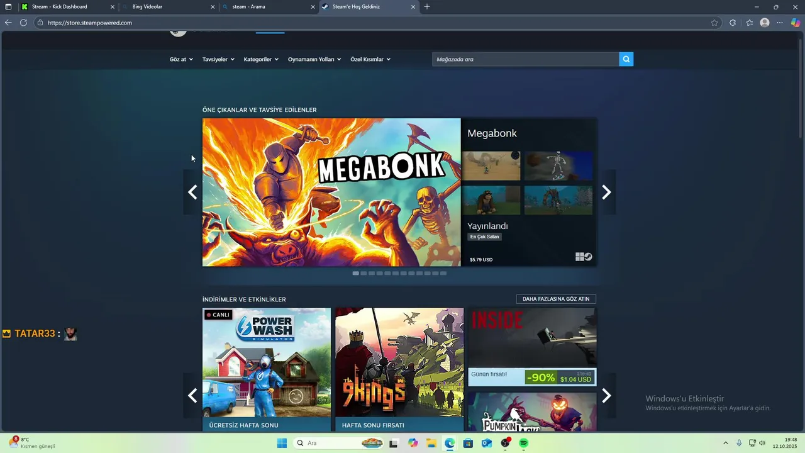This screenshot has width=805, height=453.
Task: Advance the İndirimler ve Etkinlikler carousel right
Action: [606, 395]
